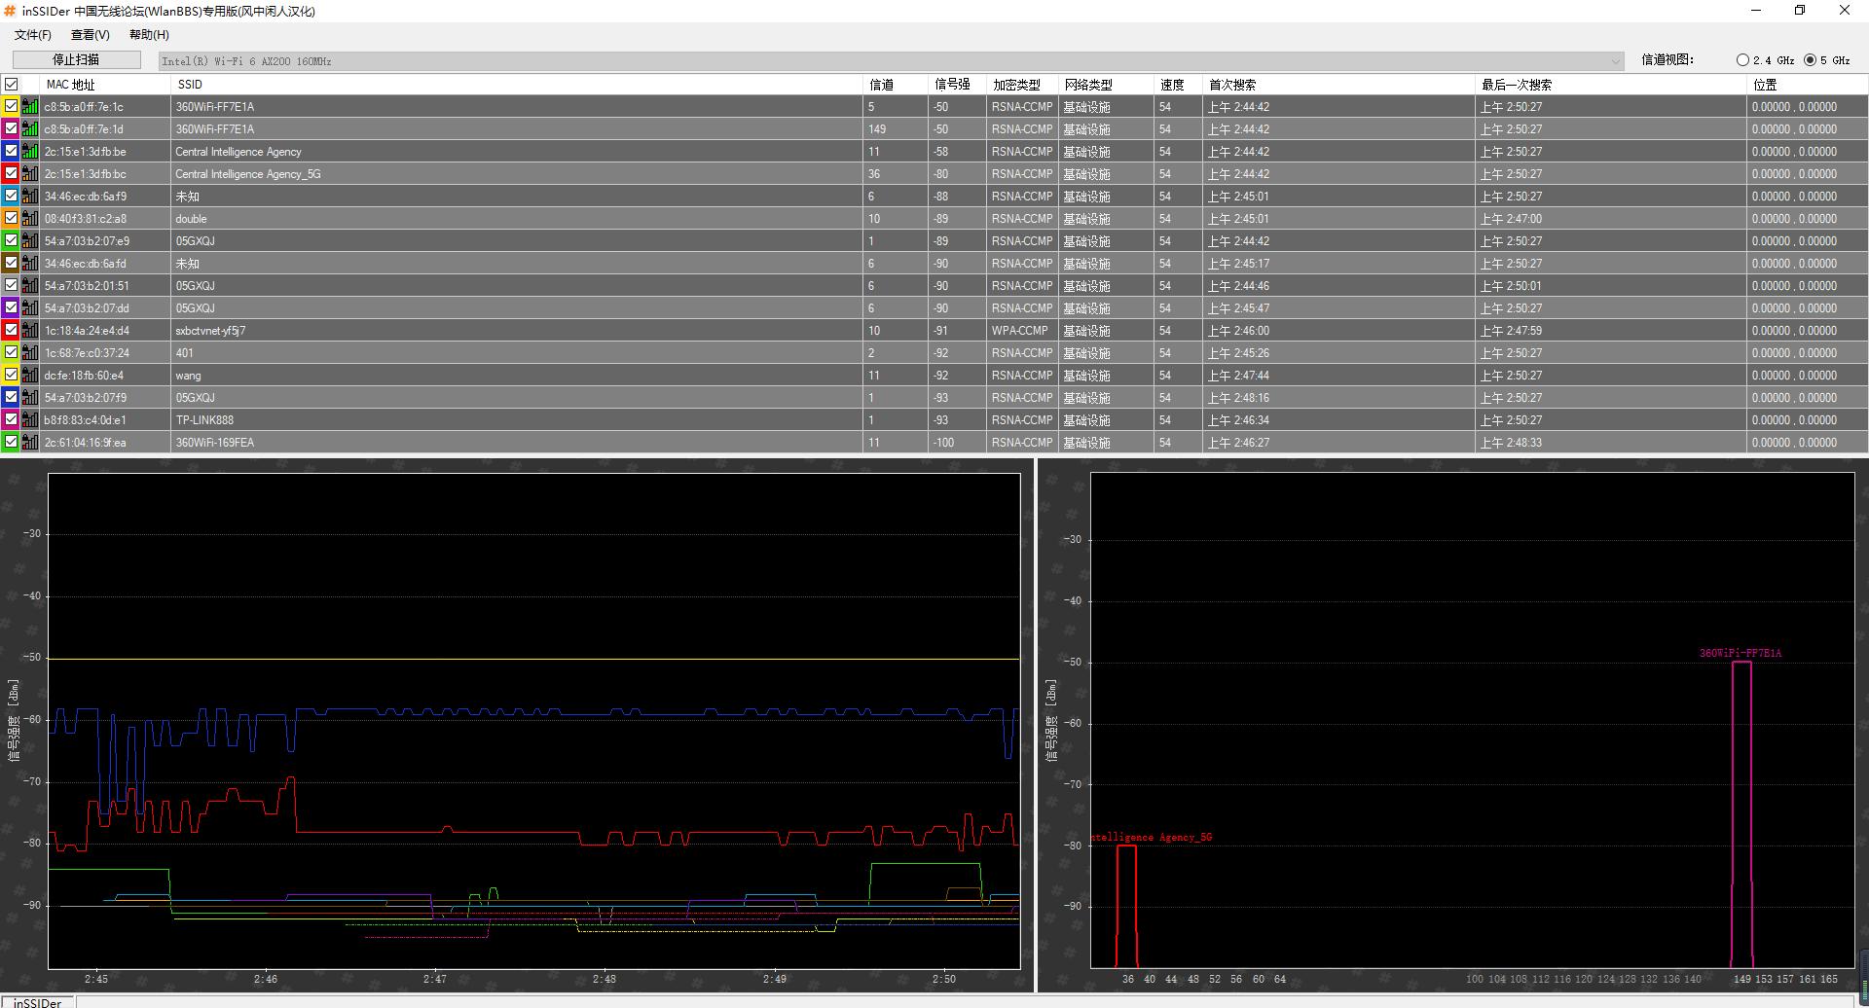This screenshot has height=1008, width=1869.
Task: Click the 停止扫描 stop scanning button
Action: 76,60
